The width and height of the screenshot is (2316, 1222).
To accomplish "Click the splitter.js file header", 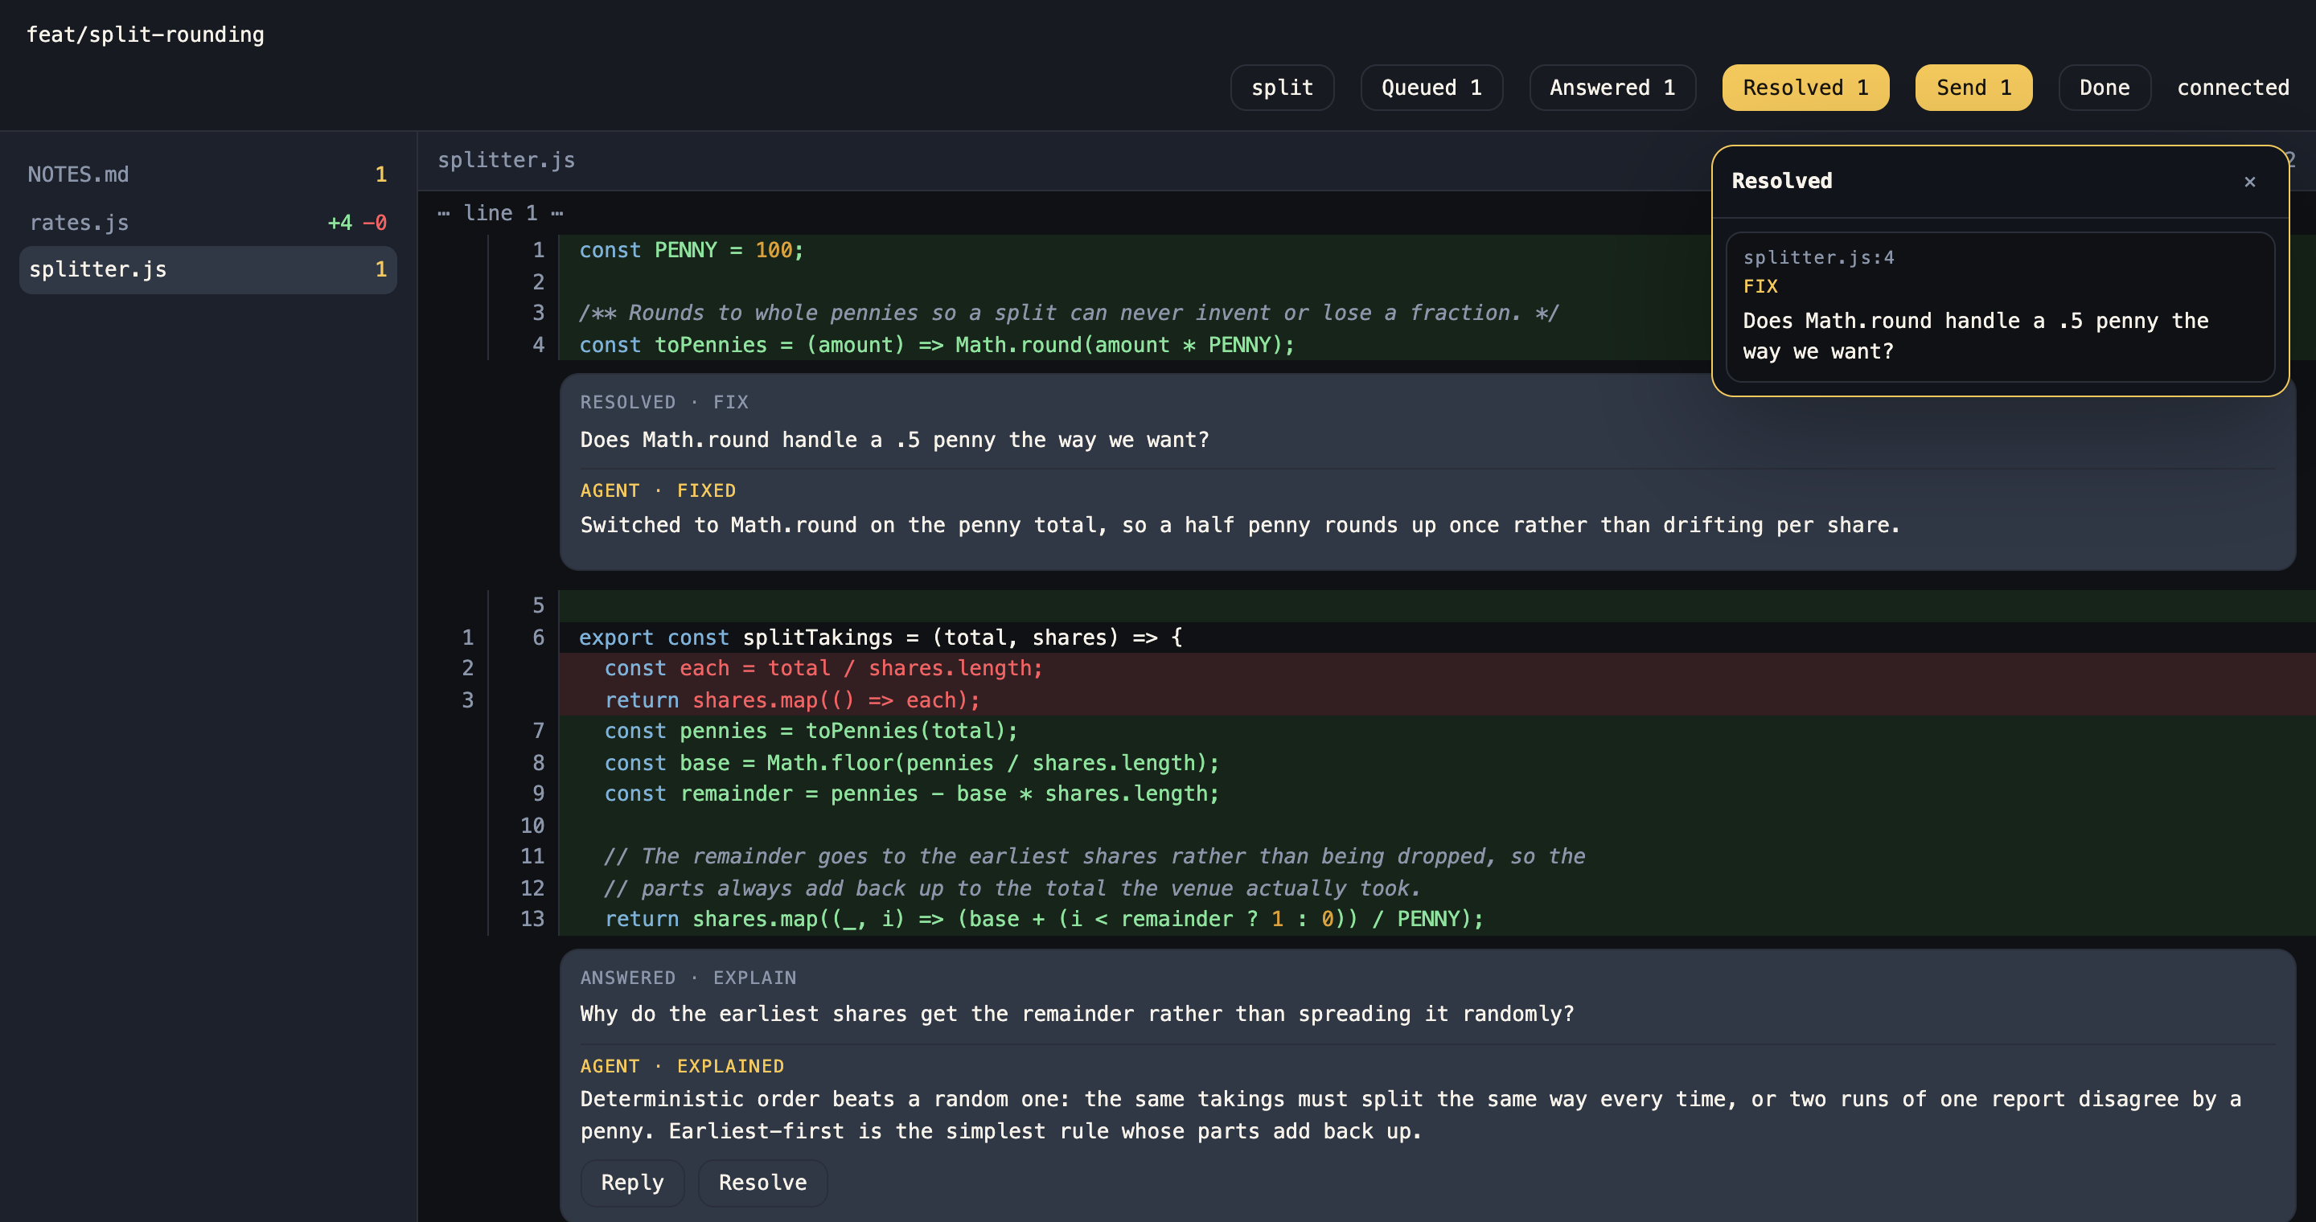I will [506, 160].
